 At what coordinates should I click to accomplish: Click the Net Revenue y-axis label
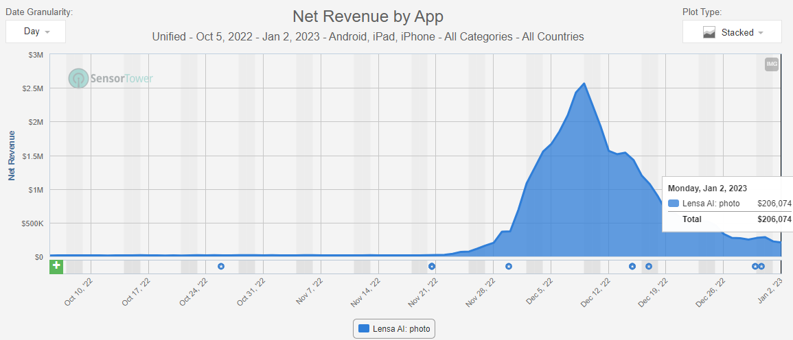click(x=11, y=156)
